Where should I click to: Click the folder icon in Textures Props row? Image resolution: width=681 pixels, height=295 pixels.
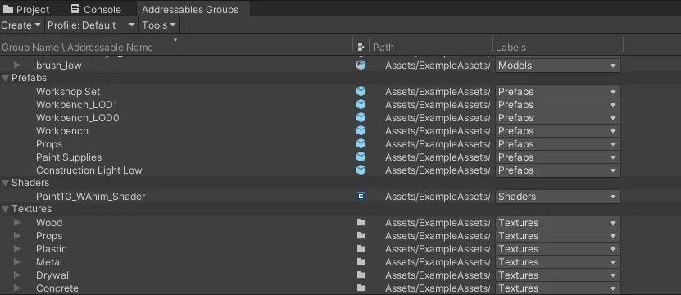[361, 235]
